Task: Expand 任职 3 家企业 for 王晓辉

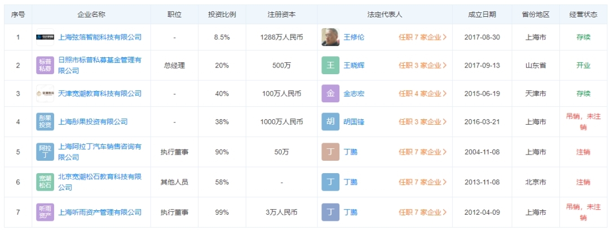Action: pos(422,65)
